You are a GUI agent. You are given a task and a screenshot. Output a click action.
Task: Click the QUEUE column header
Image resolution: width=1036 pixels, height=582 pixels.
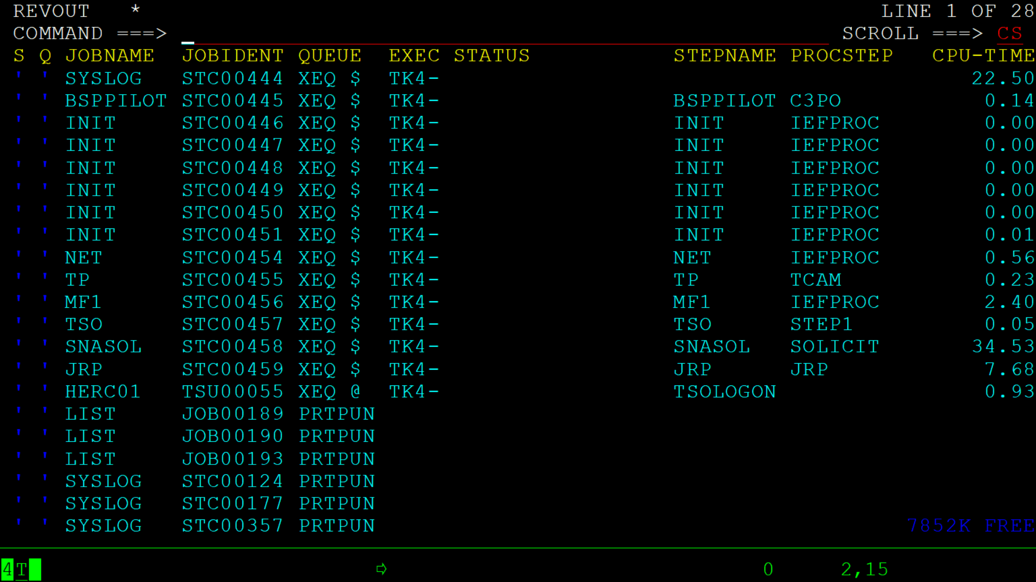click(x=330, y=56)
